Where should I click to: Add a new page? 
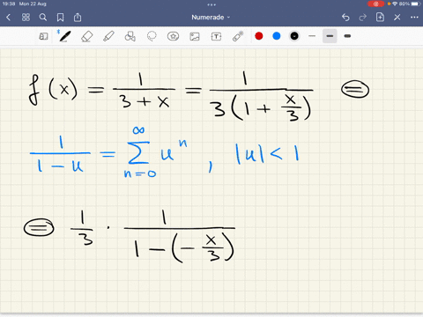[x=380, y=18]
